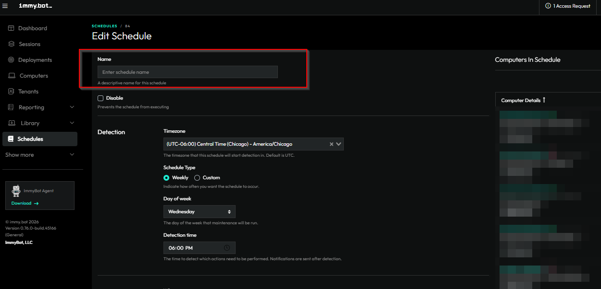Expand the Library sidebar section
Viewport: 601px width, 289px height.
pos(72,123)
